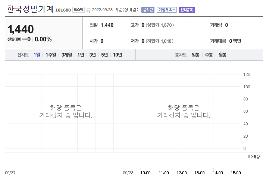
Task: Switch to the 3개월 line chart
Action: 66,55
